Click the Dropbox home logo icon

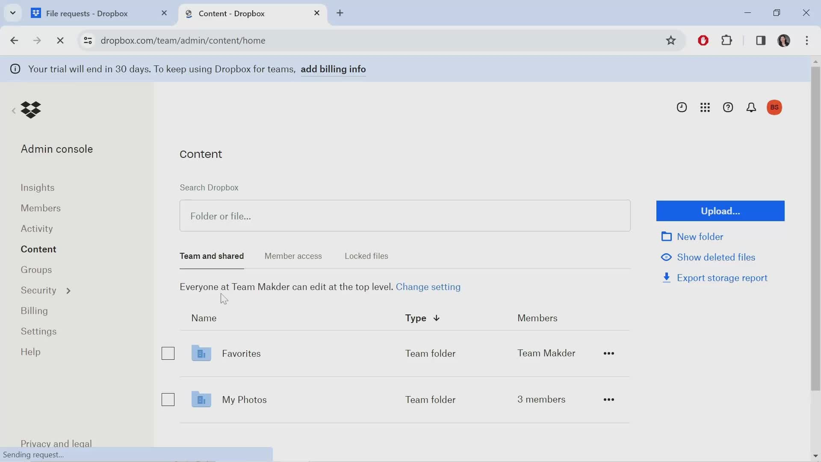31,110
